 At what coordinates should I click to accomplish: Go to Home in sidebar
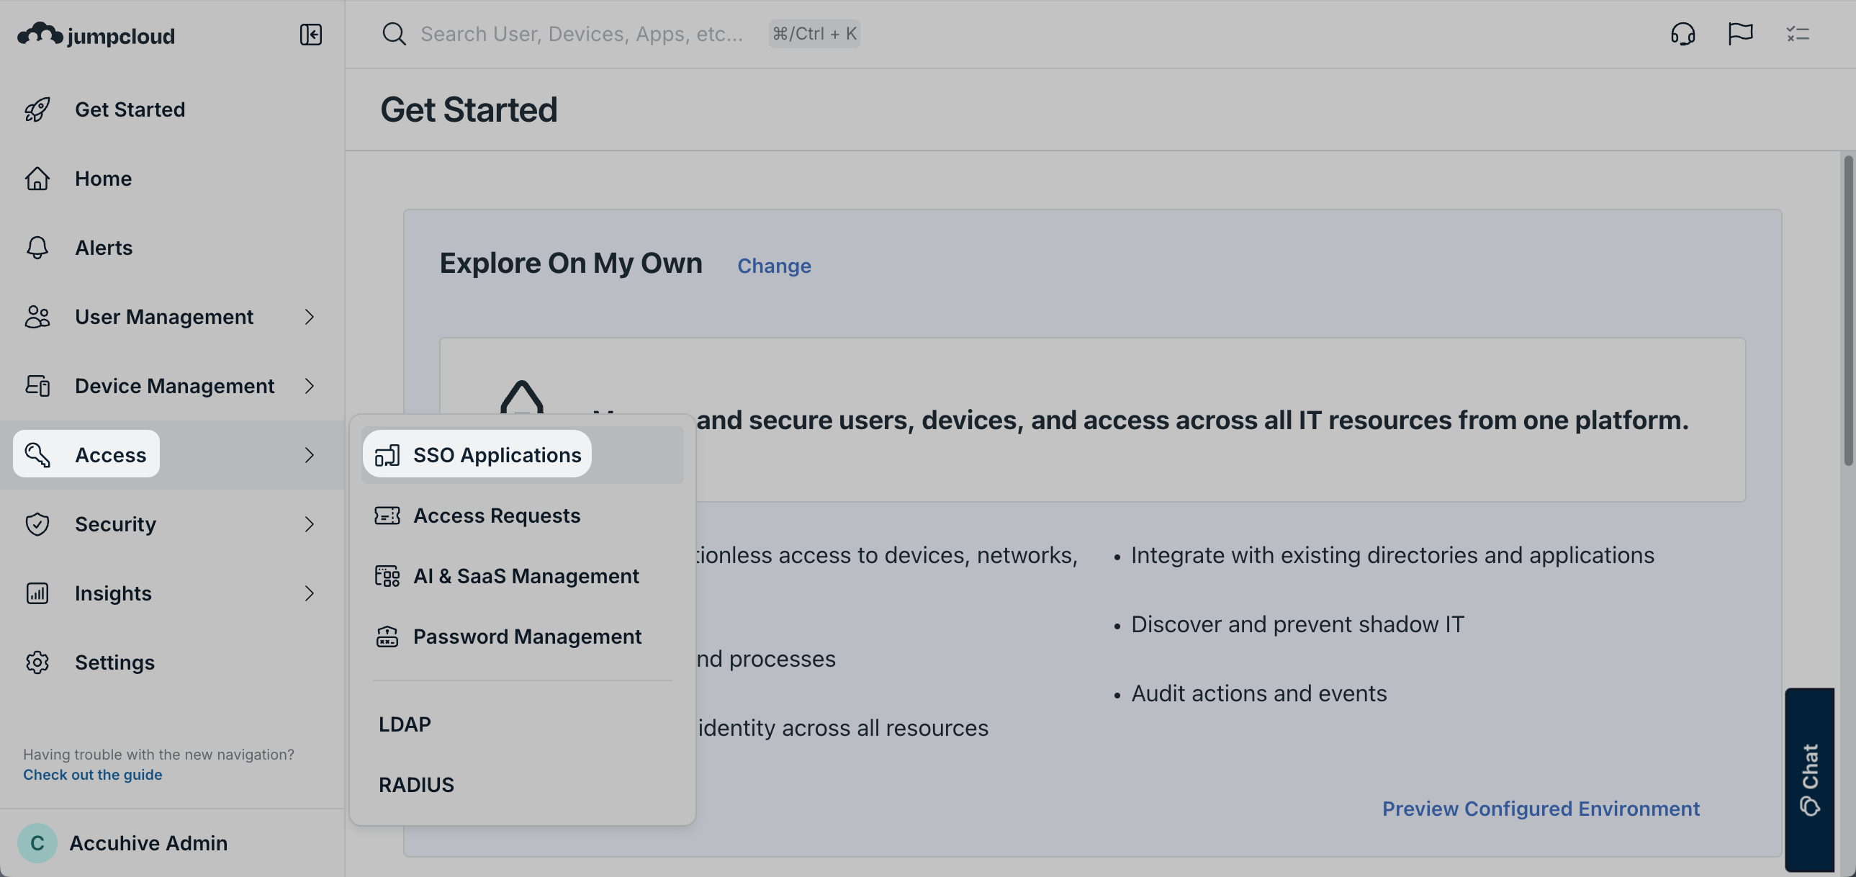[172, 179]
